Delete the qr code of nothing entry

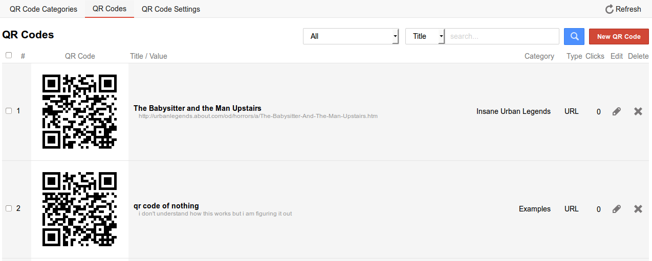tap(638, 209)
